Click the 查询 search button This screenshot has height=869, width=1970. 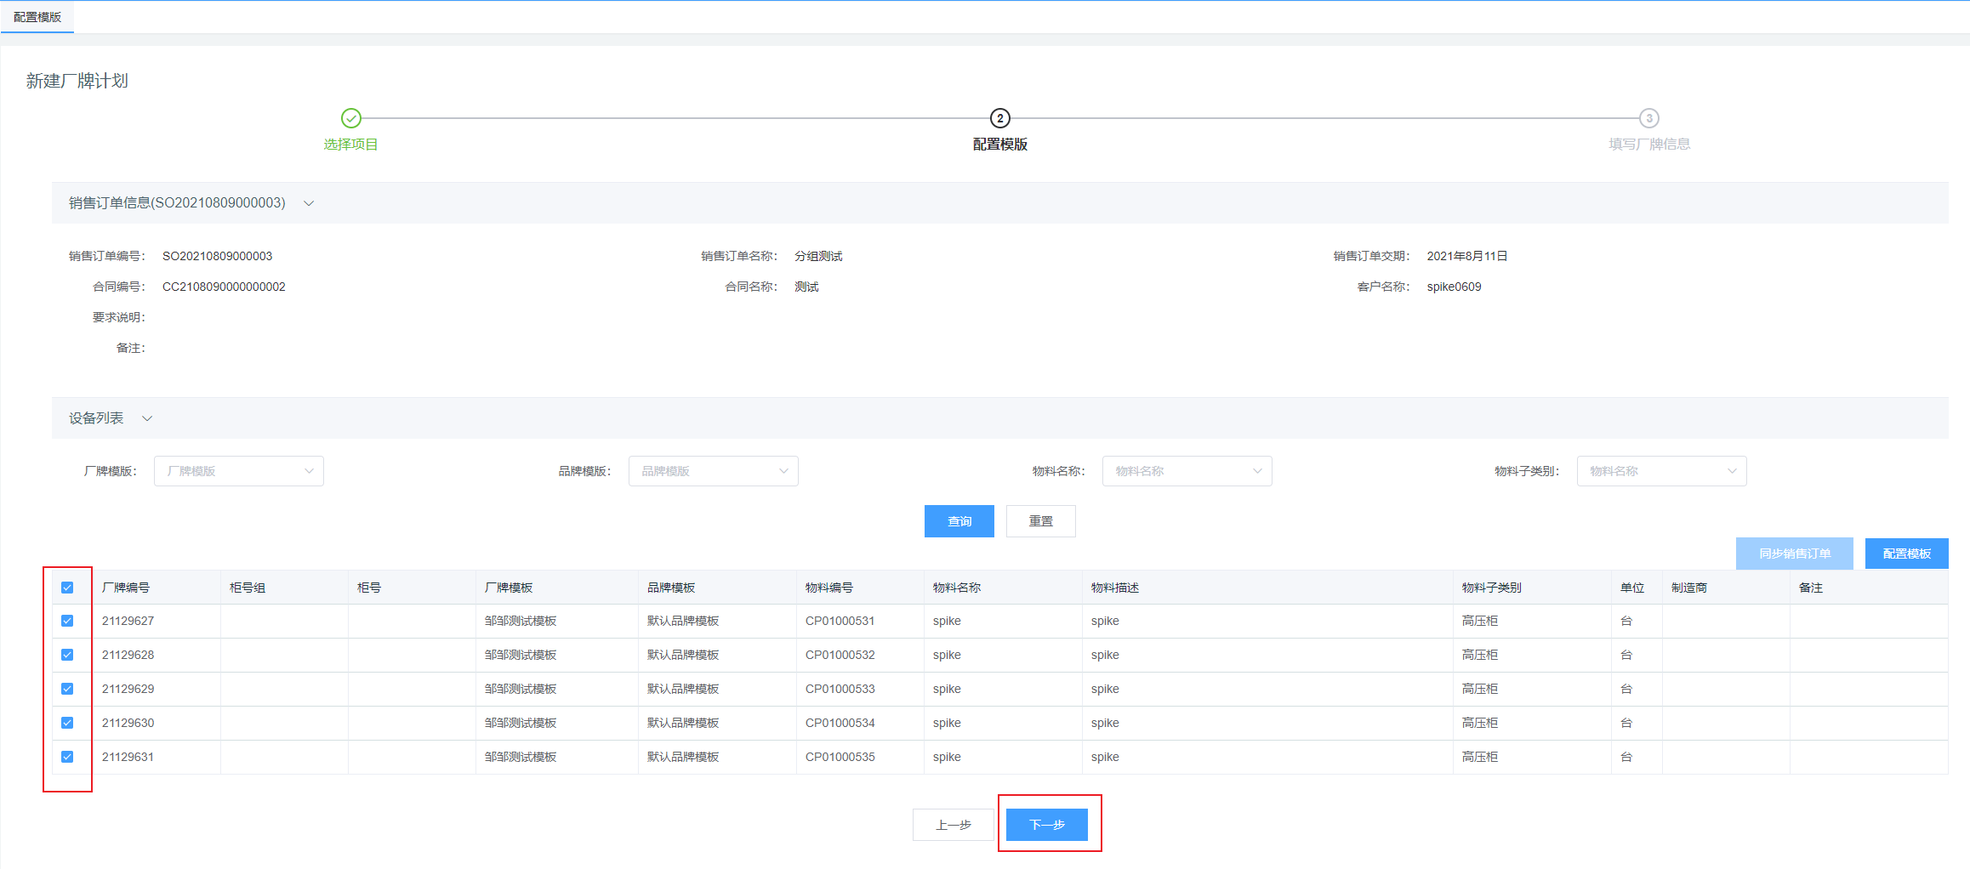959,521
